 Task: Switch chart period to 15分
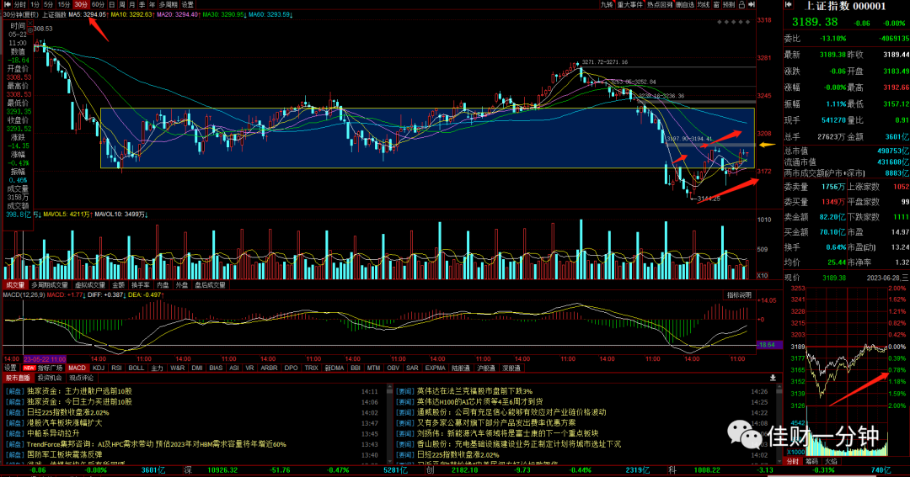point(63,5)
